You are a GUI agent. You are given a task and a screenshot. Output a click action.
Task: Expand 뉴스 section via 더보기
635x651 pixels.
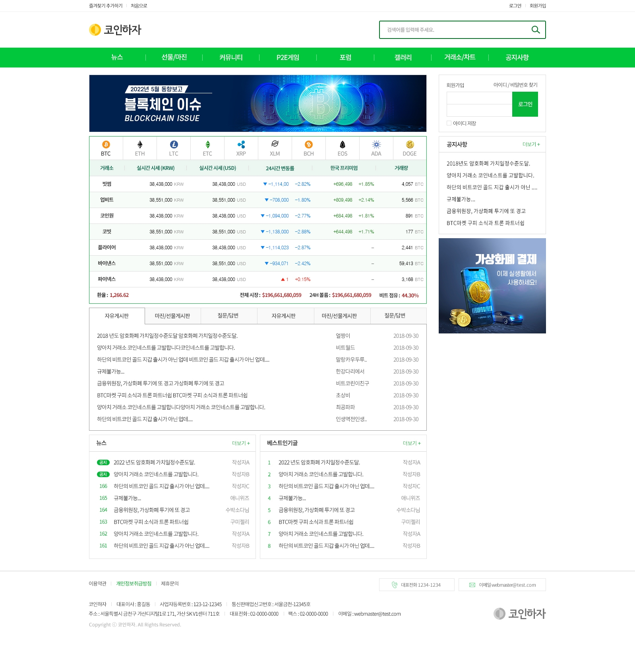click(x=241, y=443)
